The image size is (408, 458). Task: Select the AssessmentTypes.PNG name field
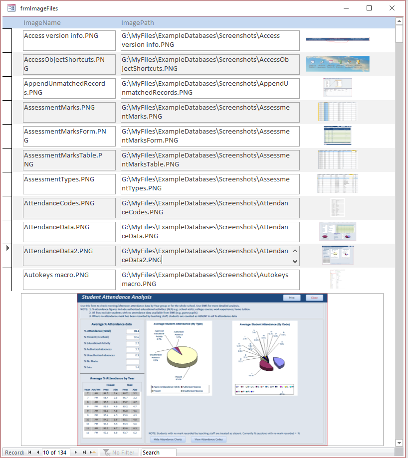[x=69, y=184]
